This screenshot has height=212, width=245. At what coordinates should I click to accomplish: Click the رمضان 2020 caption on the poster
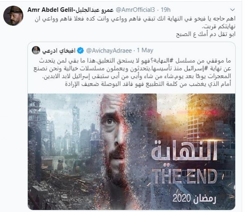pyautogui.click(x=194, y=199)
